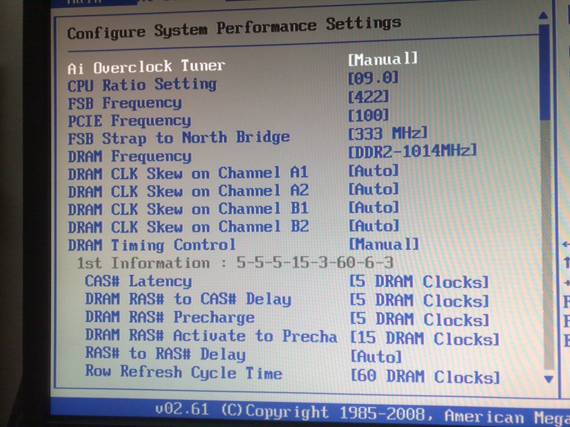This screenshot has width=570, height=427.
Task: Open [5 DRAM Clocks] value for RAS# Precharge
Action: coord(419,320)
